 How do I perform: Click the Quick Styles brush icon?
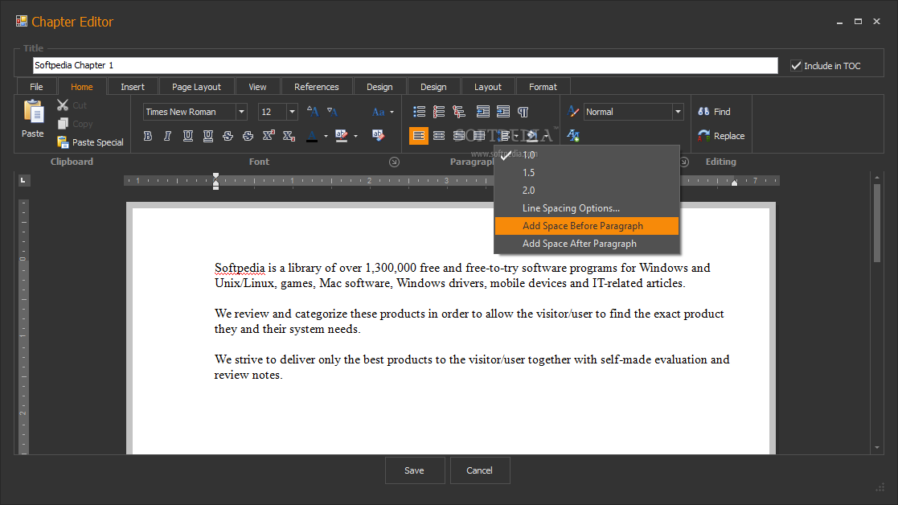pyautogui.click(x=572, y=112)
